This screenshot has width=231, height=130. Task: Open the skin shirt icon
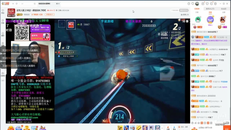point(207,4)
